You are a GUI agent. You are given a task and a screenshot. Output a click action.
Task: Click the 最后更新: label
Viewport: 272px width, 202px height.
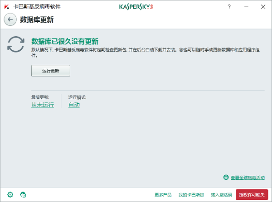point(40,97)
